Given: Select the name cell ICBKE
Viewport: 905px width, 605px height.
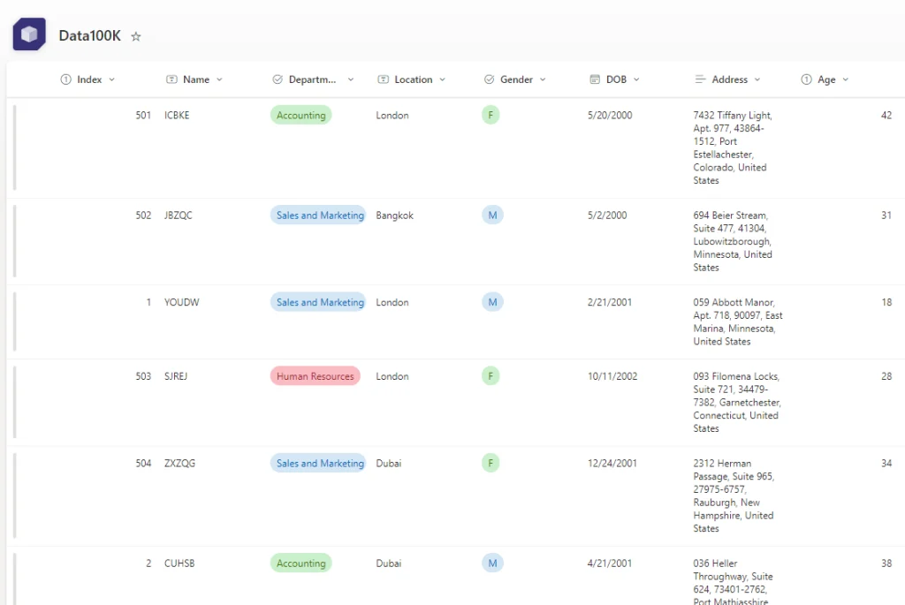Looking at the screenshot, I should click(177, 116).
